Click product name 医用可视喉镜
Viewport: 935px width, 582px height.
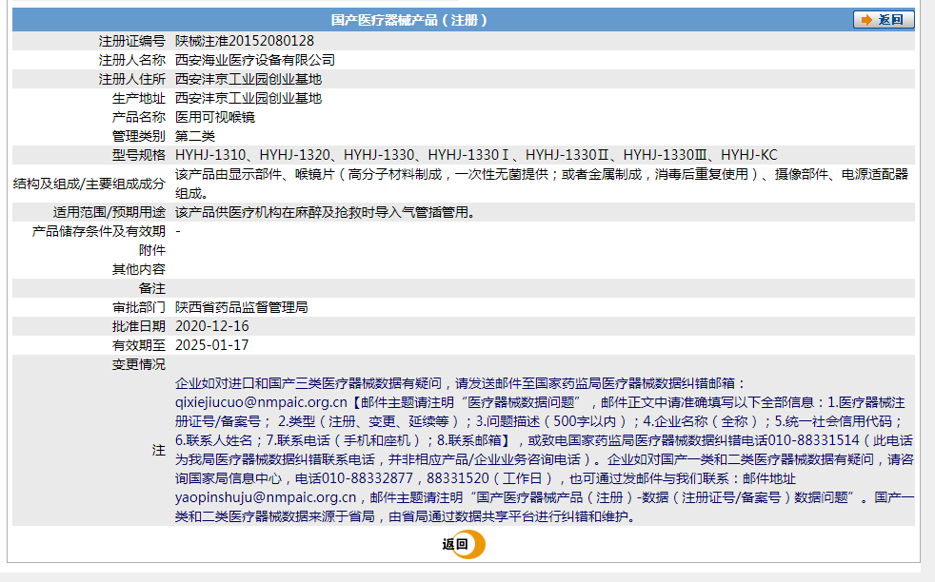coord(214,117)
